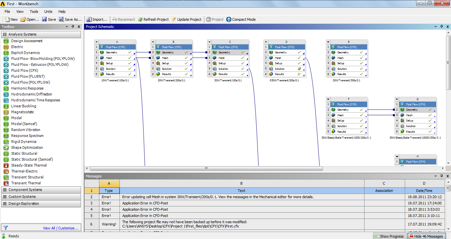The image size is (451, 239).
Task: Select Solution cell in system D
Action: [x=286, y=69]
